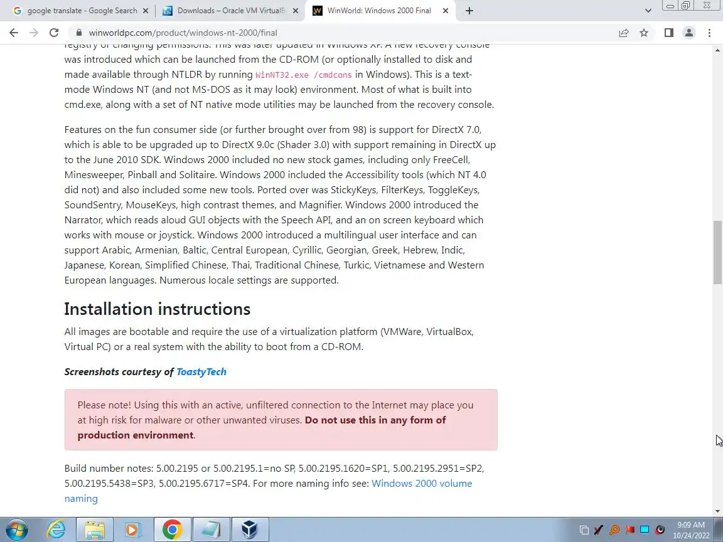Screen dimensions: 723x542
Task: Open the Windows Start menu orb
Action: (17, 529)
